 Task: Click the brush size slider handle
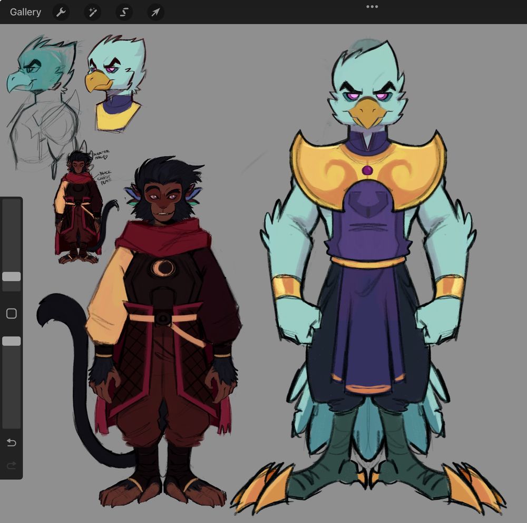coord(12,276)
